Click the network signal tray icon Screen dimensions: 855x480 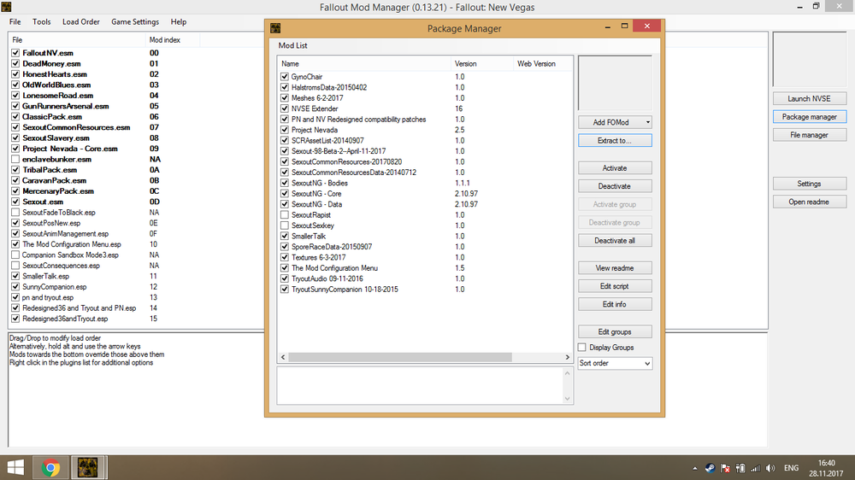755,468
